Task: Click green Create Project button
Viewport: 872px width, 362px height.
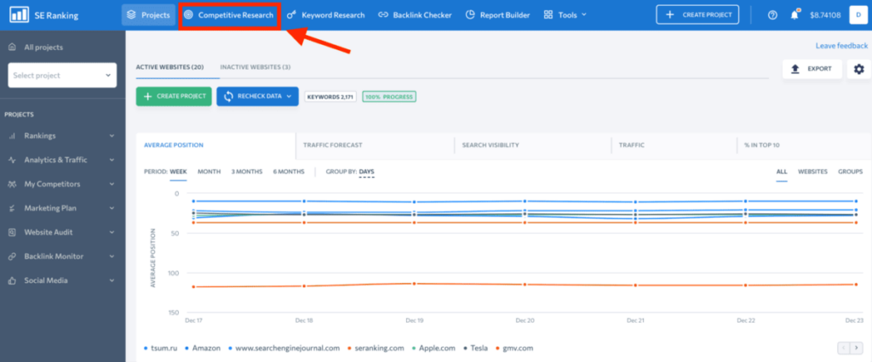Action: coord(174,97)
